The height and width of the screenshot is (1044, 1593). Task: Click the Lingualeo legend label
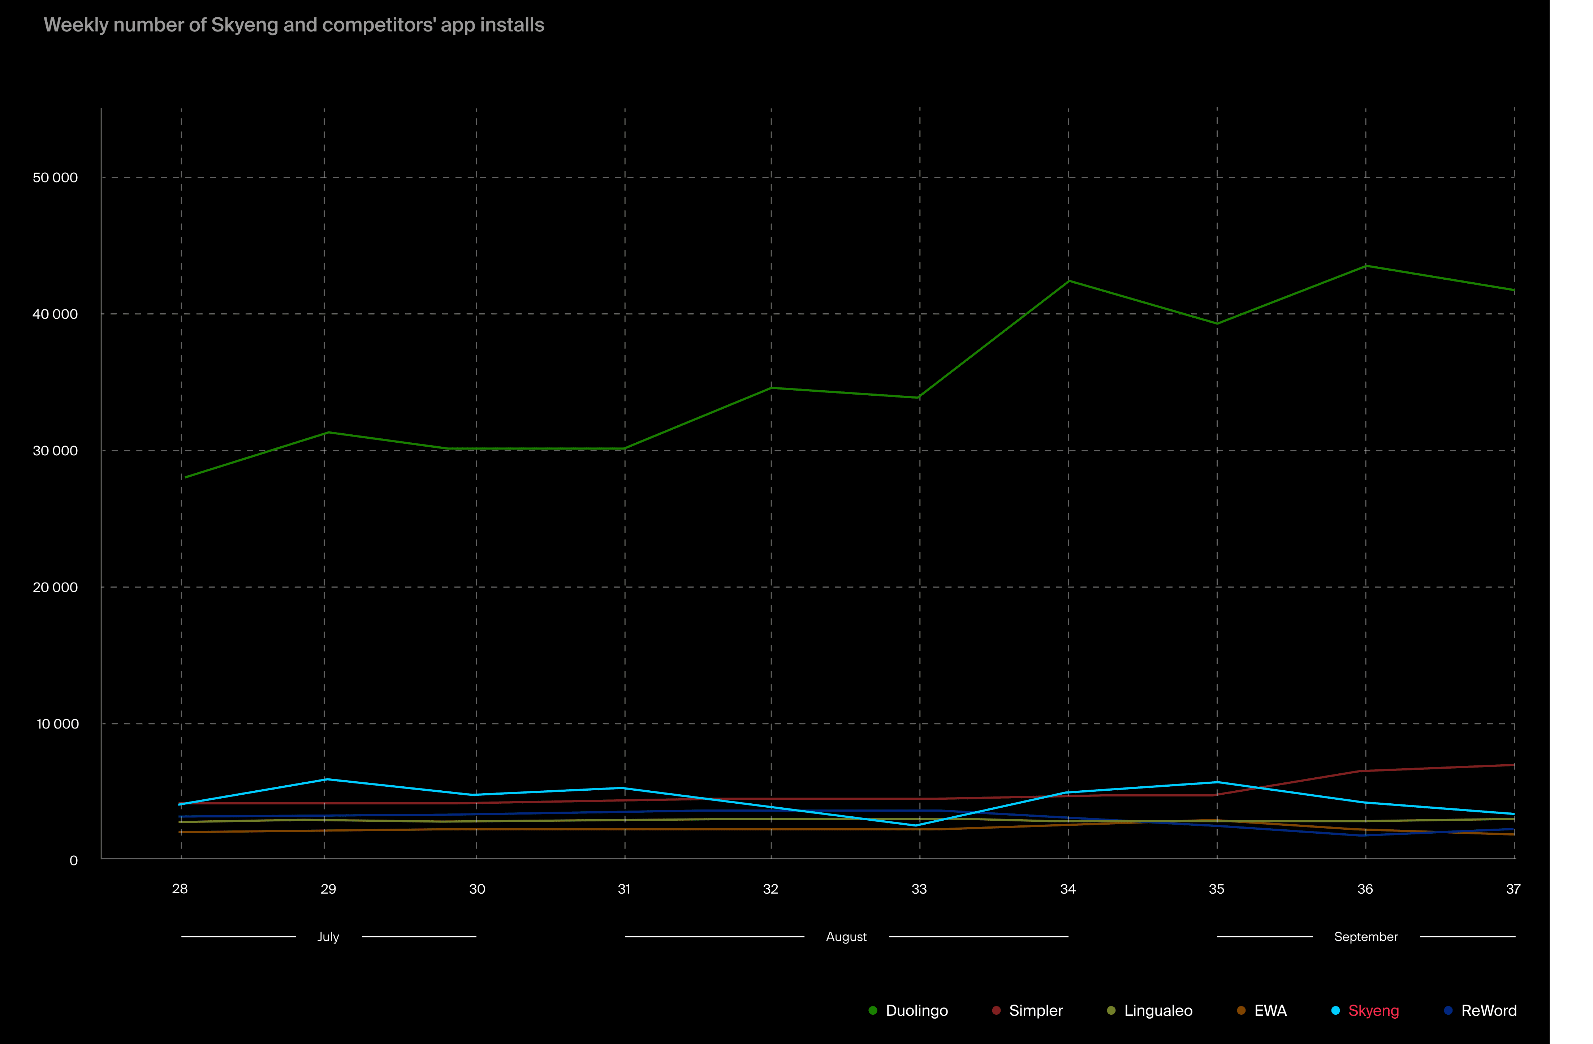coord(1158,1010)
